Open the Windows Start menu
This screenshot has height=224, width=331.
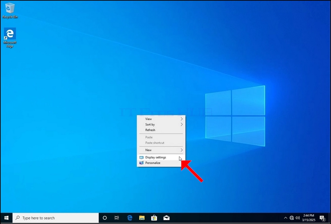(x=6, y=218)
